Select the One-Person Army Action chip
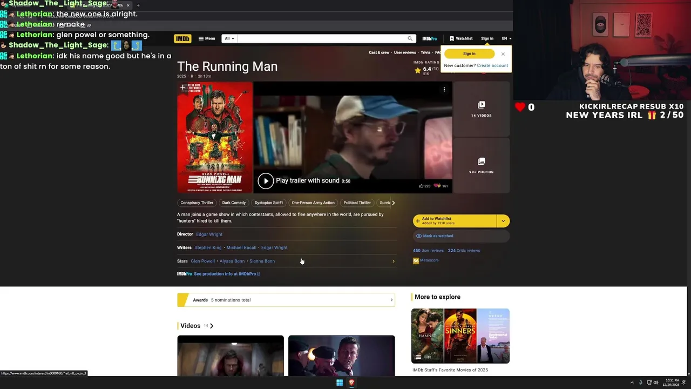Image resolution: width=691 pixels, height=389 pixels. click(x=313, y=203)
